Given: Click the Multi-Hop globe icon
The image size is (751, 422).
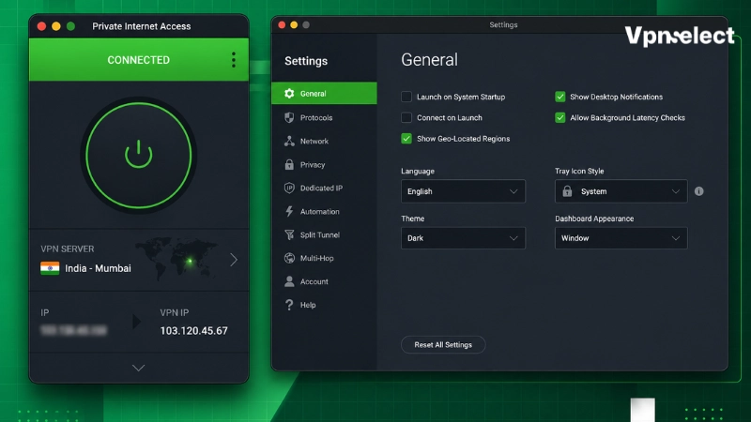Looking at the screenshot, I should click(x=289, y=258).
